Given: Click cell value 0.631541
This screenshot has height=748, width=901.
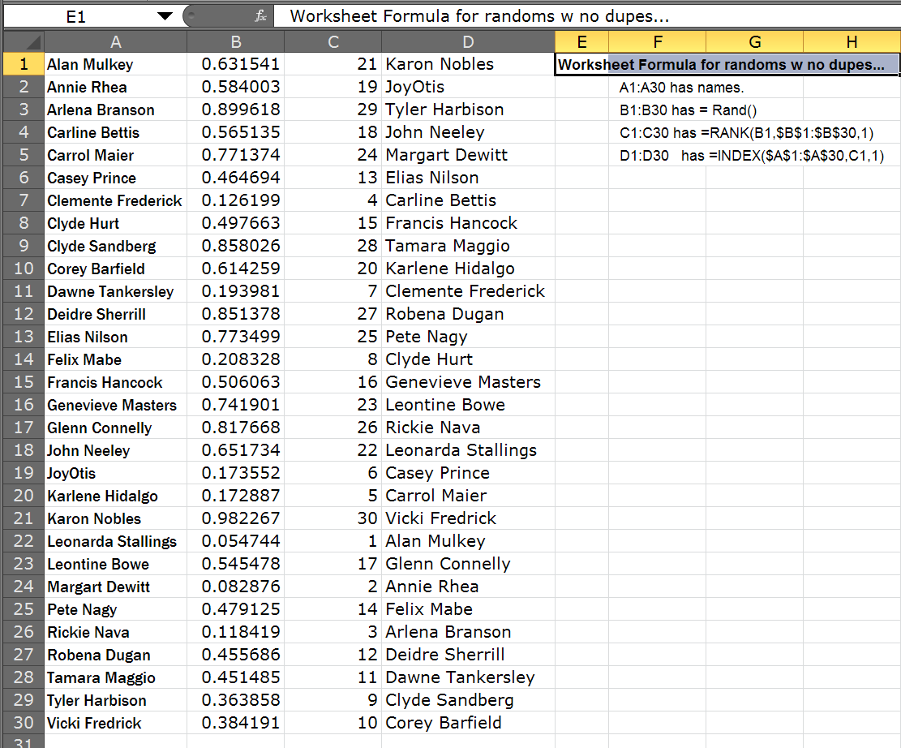Looking at the screenshot, I should pyautogui.click(x=236, y=64).
